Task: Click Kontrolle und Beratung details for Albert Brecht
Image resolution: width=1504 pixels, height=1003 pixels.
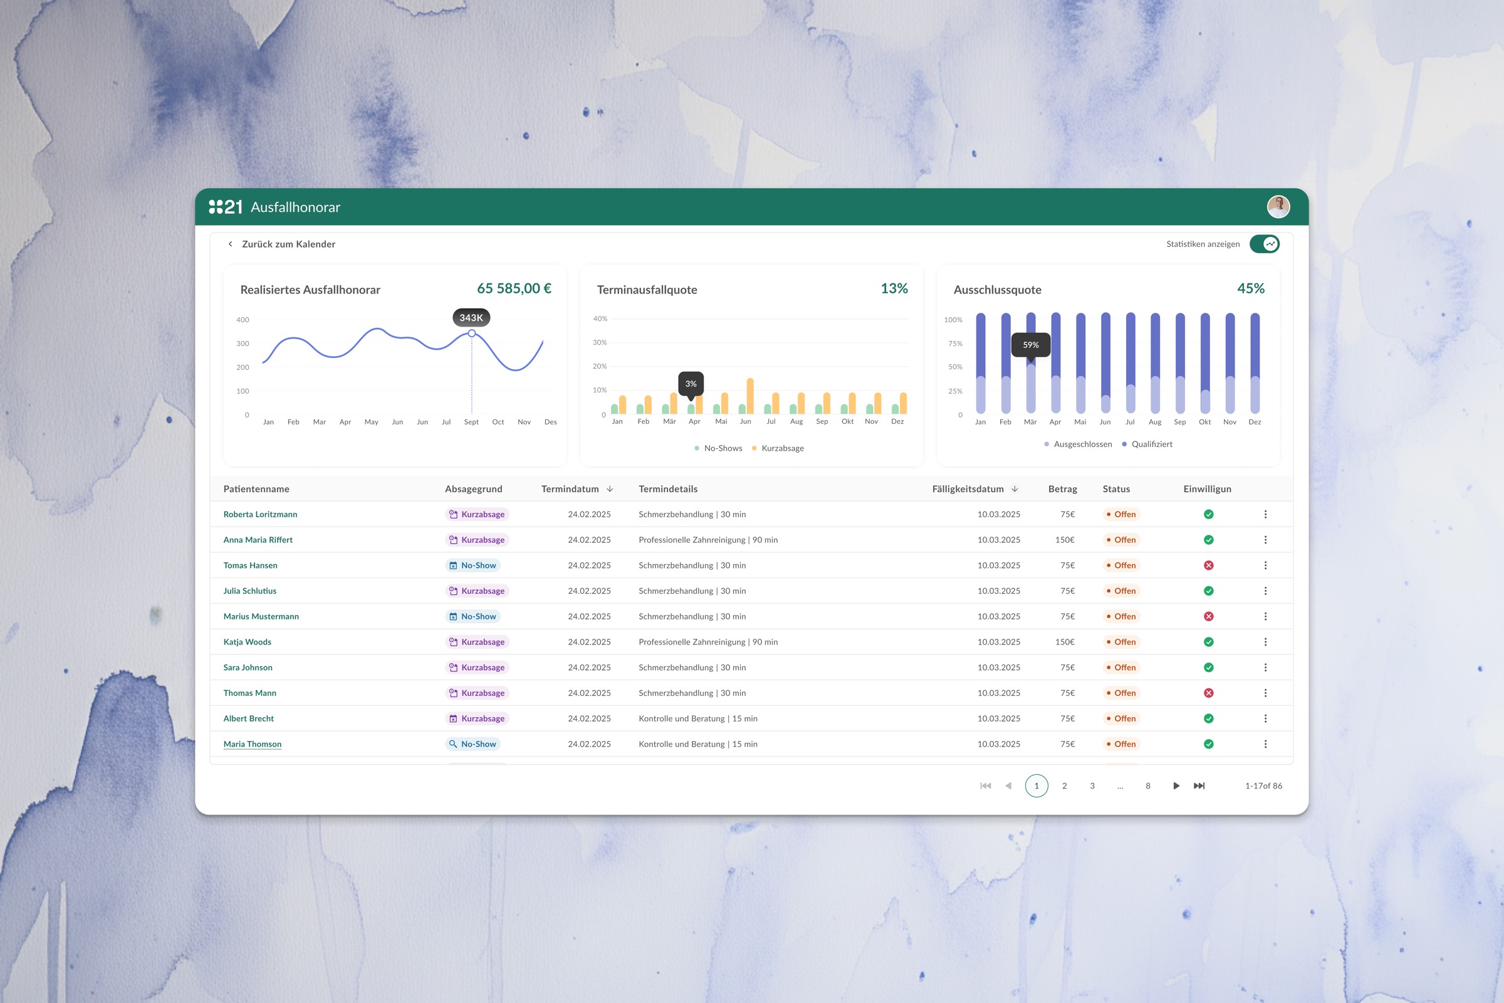Action: click(x=697, y=718)
